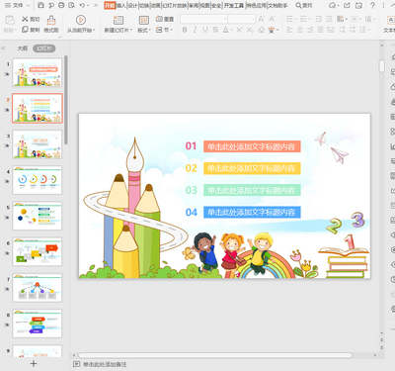Image resolution: width=395 pixels, height=371 pixels.
Task: Select slide 4 thumbnail with circle charts
Action: [38, 180]
